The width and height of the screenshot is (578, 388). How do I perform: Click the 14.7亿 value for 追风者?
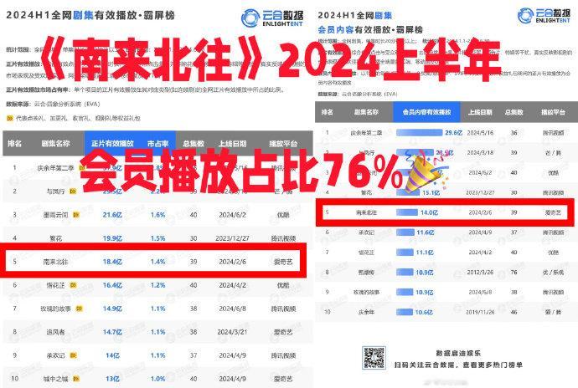112,332
